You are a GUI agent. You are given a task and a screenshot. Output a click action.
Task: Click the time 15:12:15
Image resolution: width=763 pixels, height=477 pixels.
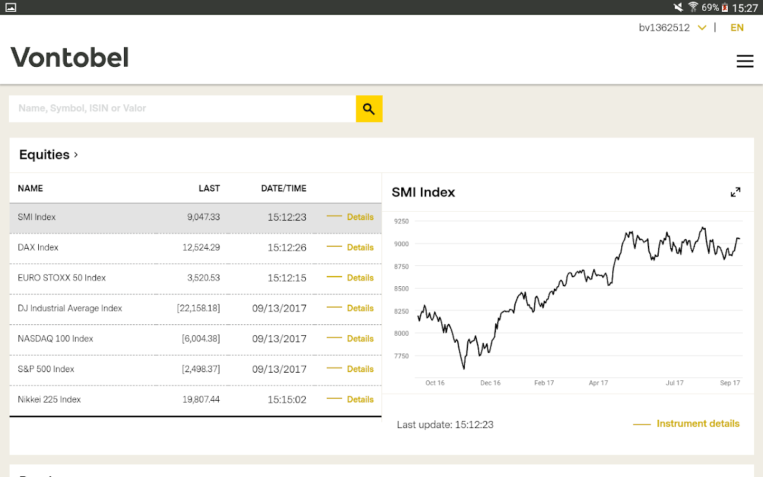tap(287, 278)
